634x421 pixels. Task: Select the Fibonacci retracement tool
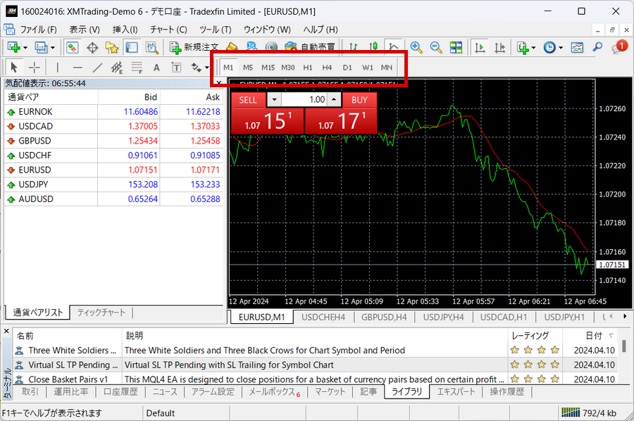137,67
